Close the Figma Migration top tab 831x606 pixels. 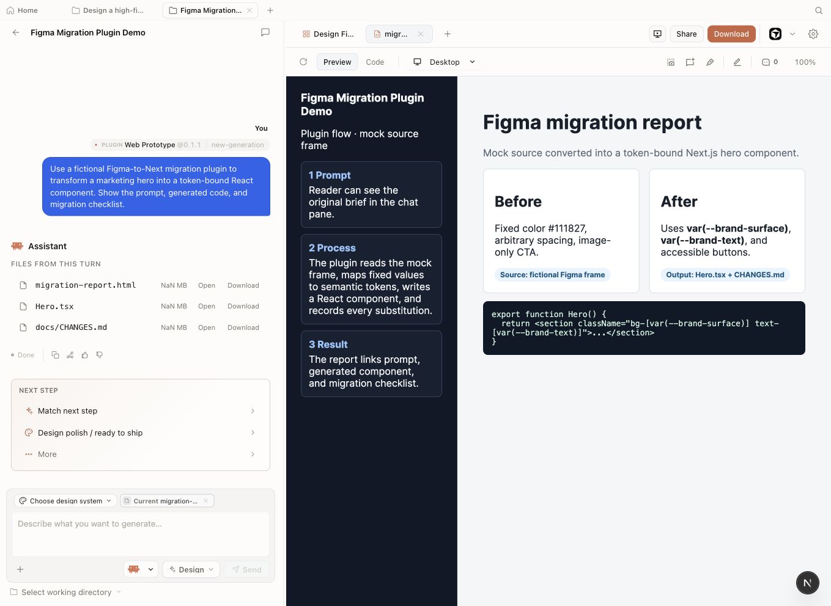(x=249, y=10)
